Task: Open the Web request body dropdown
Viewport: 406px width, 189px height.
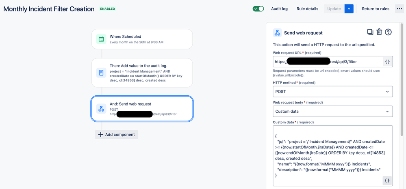Action: click(333, 112)
